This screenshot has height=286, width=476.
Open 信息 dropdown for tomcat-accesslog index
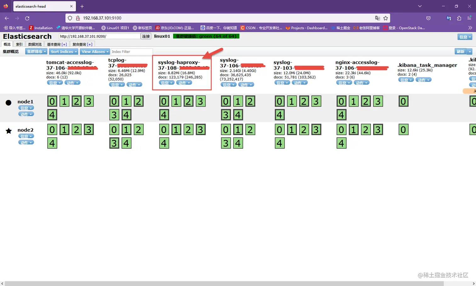click(x=55, y=83)
